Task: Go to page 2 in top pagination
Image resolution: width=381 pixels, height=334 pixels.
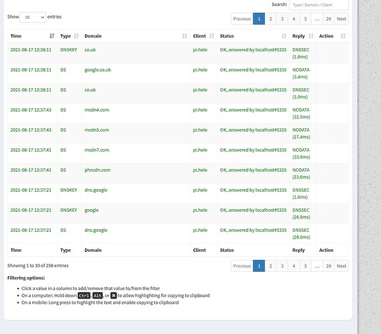Action: tap(271, 19)
